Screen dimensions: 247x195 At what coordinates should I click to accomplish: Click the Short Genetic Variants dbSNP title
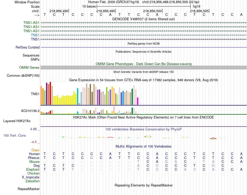[x=143, y=72]
